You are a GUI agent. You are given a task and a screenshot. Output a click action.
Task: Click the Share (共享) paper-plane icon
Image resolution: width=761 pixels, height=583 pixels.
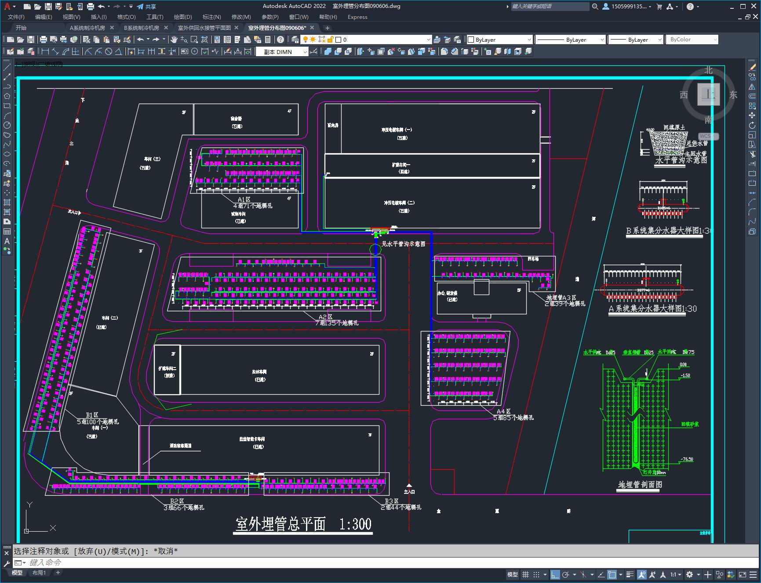140,7
